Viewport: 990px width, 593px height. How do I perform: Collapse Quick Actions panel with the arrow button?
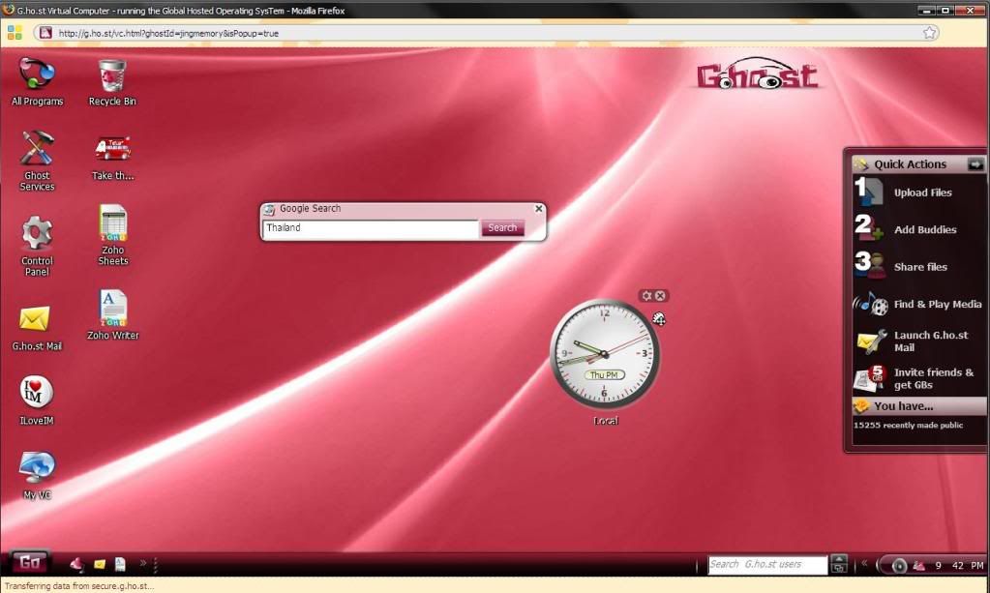pyautogui.click(x=975, y=164)
